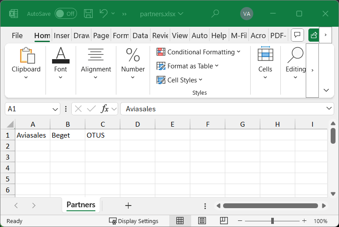The image size is (339, 227).
Task: Click the Excel app icon in title bar
Action: pos(14,14)
